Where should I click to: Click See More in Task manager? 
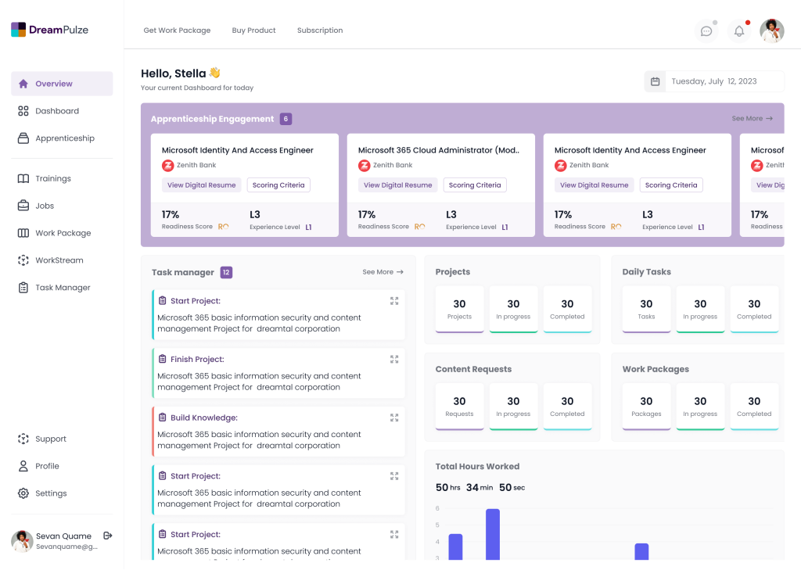(x=383, y=272)
